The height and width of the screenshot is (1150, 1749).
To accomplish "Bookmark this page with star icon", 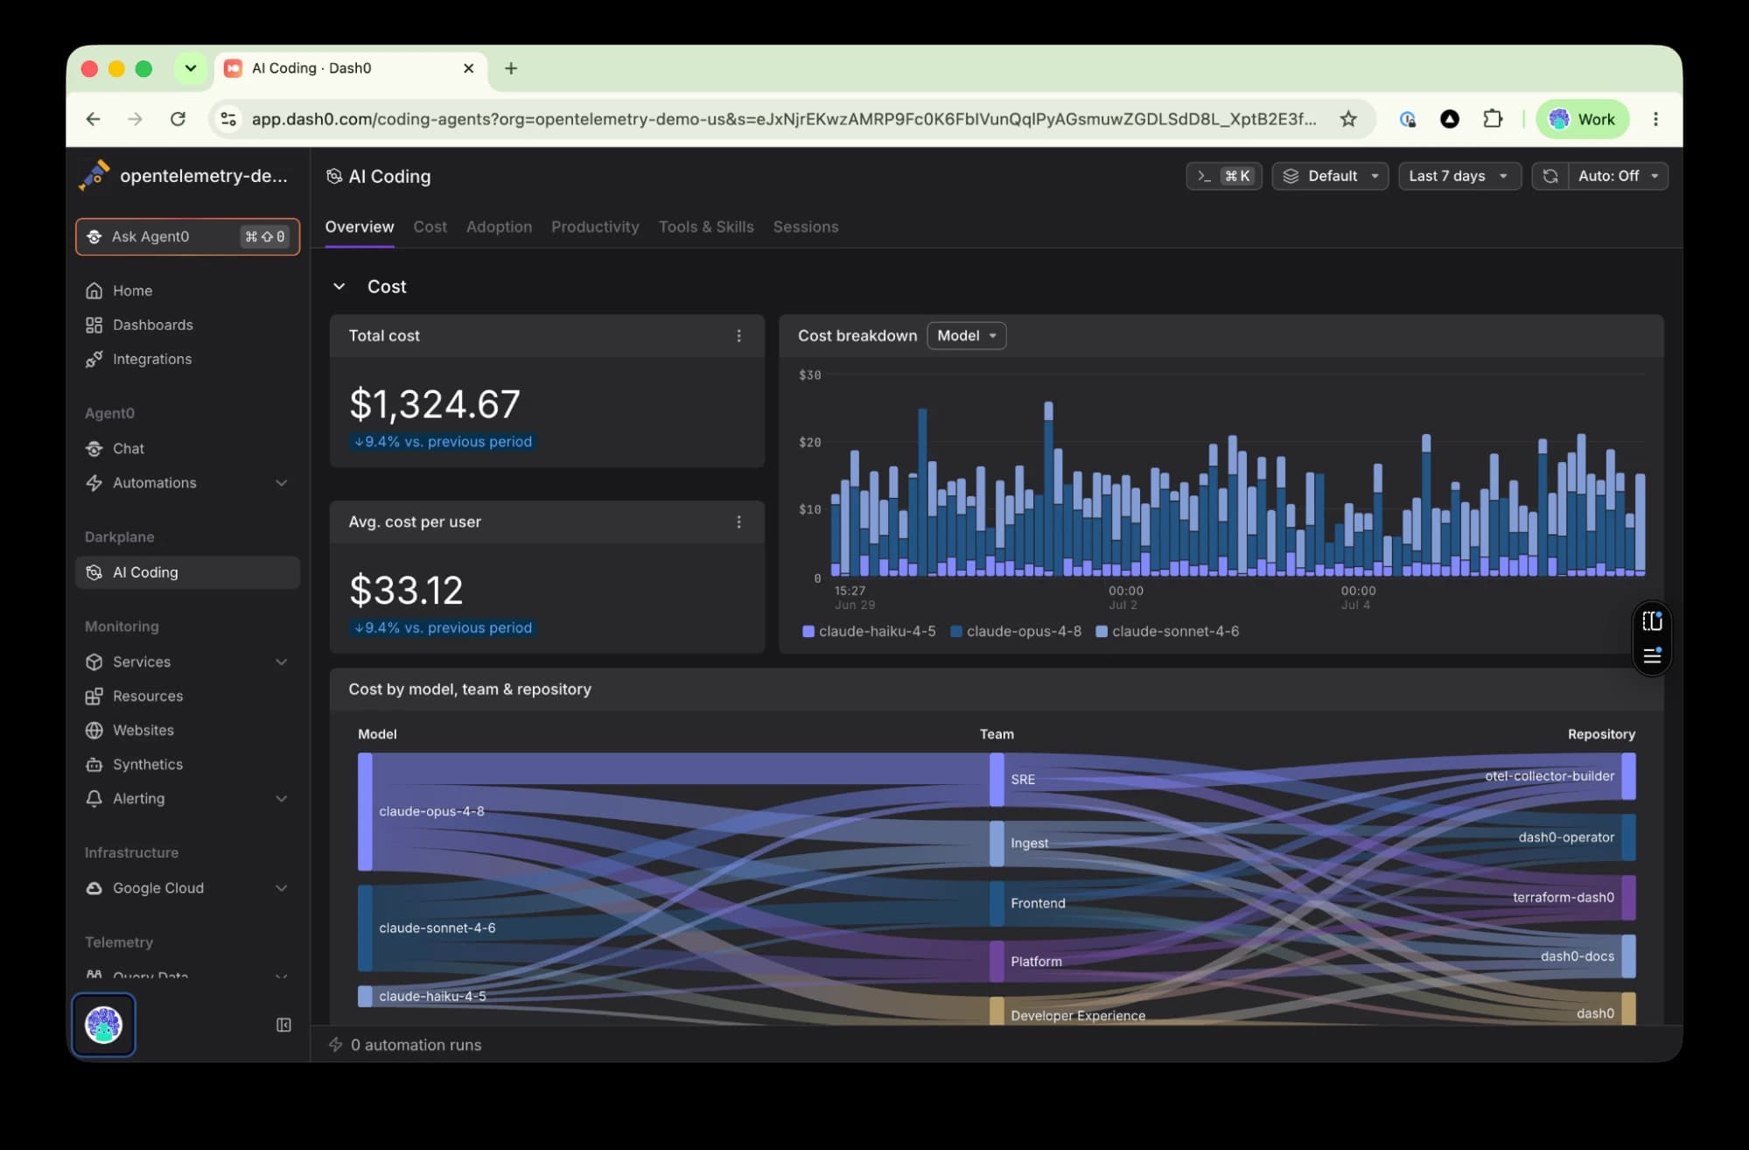I will 1348,119.
